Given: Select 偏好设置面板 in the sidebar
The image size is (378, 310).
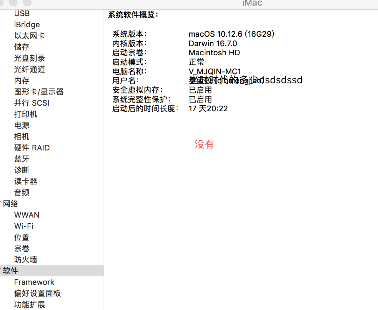Looking at the screenshot, I should pyautogui.click(x=37, y=293).
